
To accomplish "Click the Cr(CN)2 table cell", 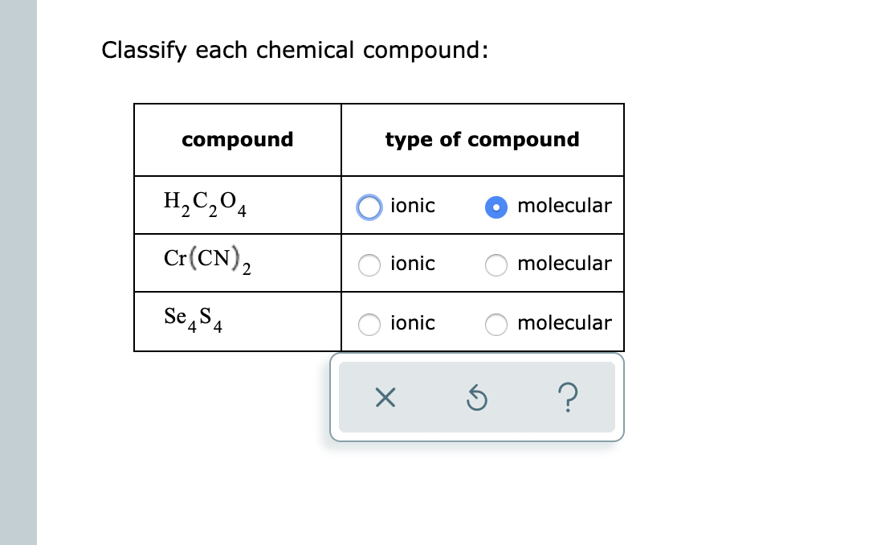I will tap(206, 262).
